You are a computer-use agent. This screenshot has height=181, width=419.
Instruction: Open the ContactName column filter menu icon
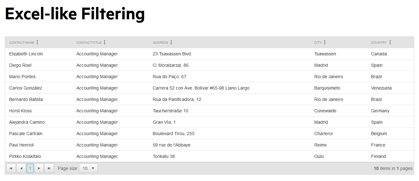(x=37, y=42)
